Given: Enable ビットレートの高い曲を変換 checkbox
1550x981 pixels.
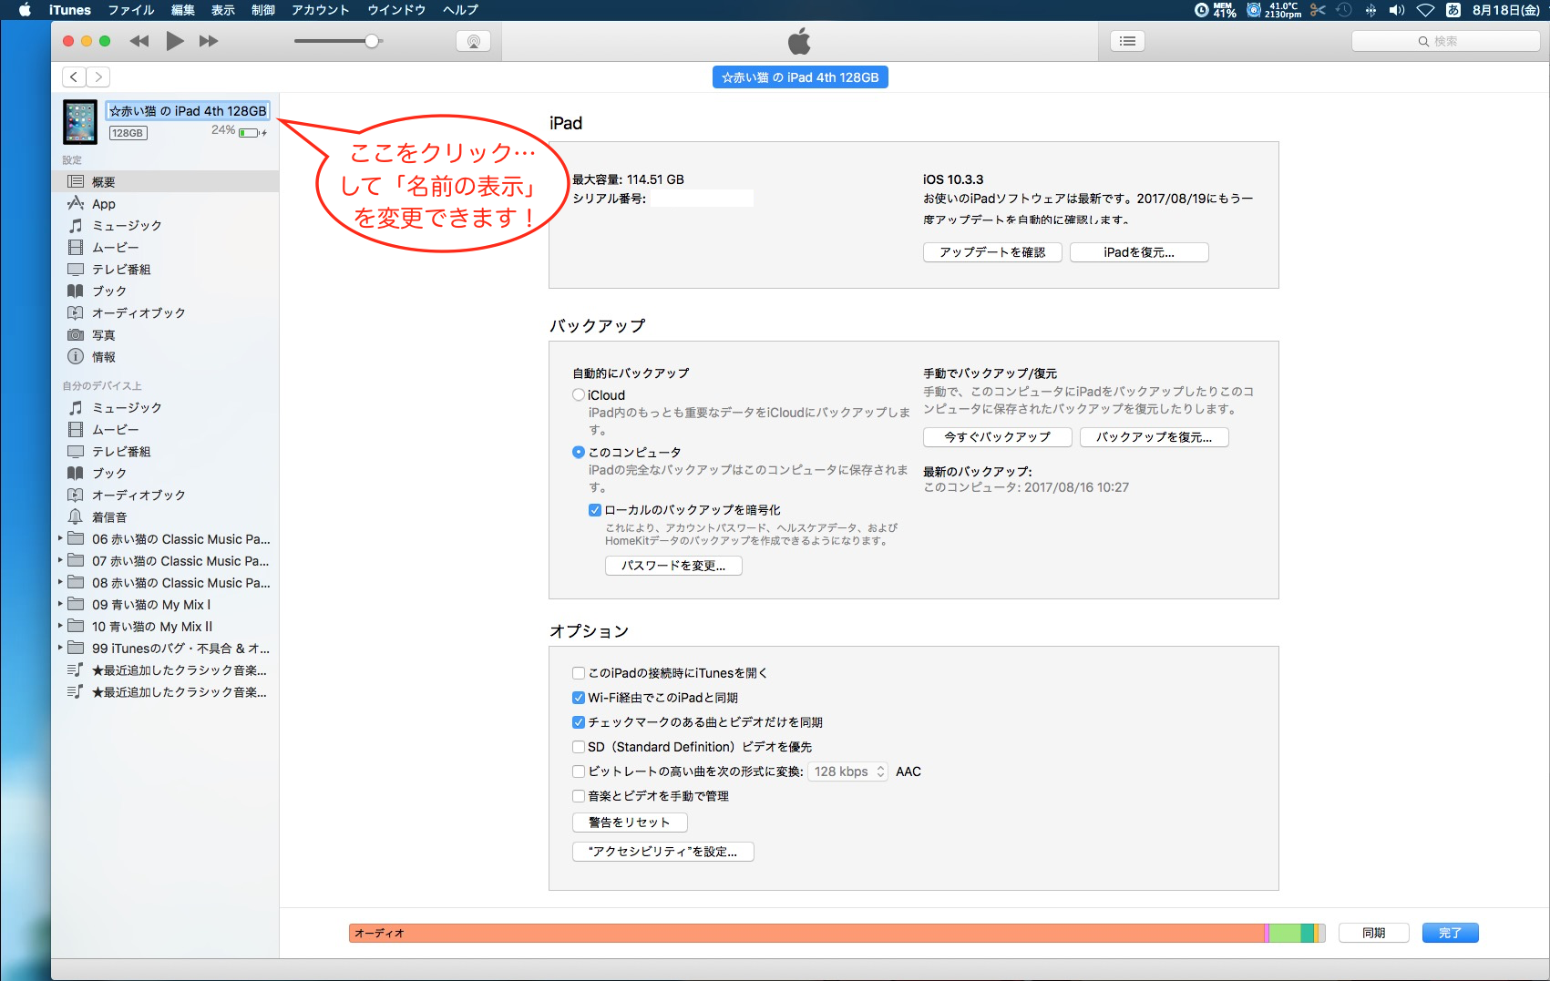Looking at the screenshot, I should [579, 772].
